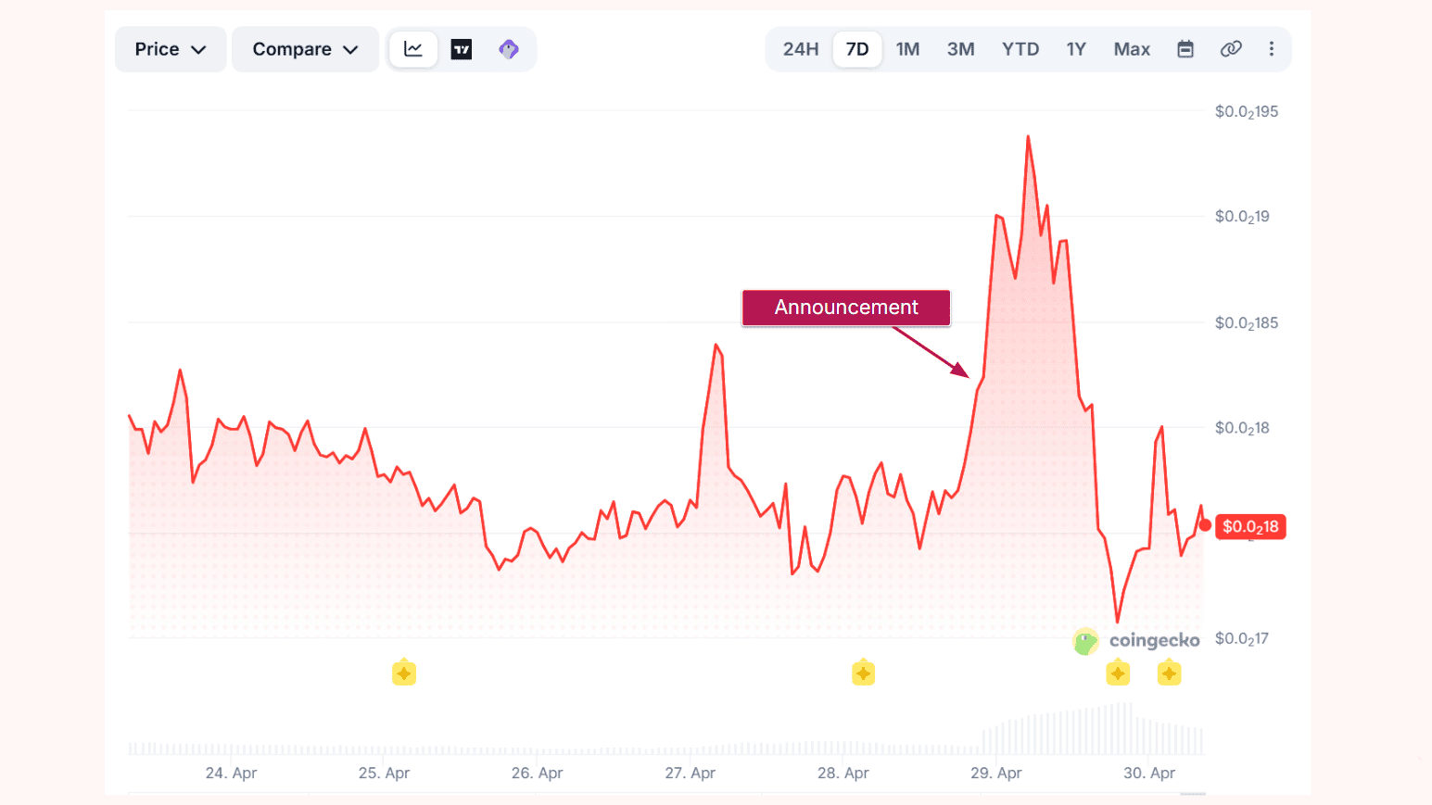This screenshot has width=1432, height=805.
Task: Click the 1Y timeframe button
Action: (1075, 49)
